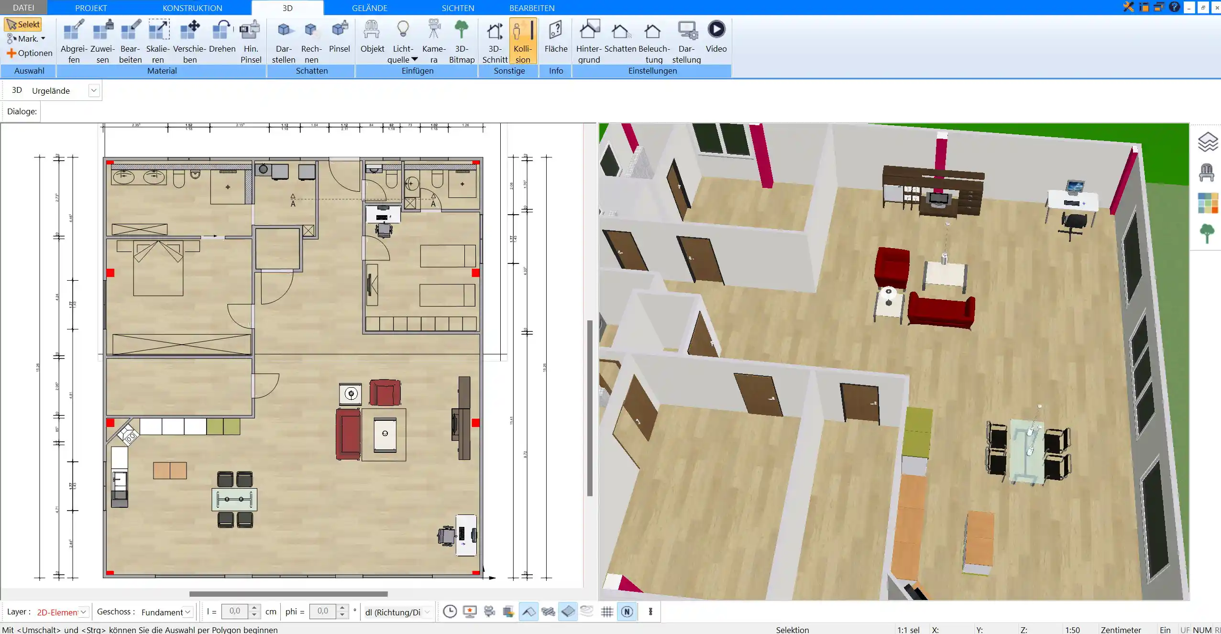Open the 3D tab in the toolbar
1221x634 pixels.
click(x=287, y=8)
